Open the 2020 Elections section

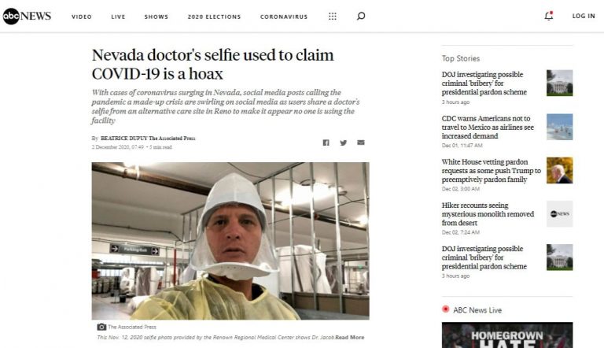[214, 17]
